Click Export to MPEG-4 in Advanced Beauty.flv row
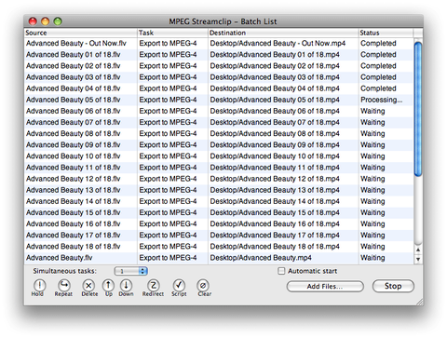This screenshot has width=447, height=338. click(168, 258)
